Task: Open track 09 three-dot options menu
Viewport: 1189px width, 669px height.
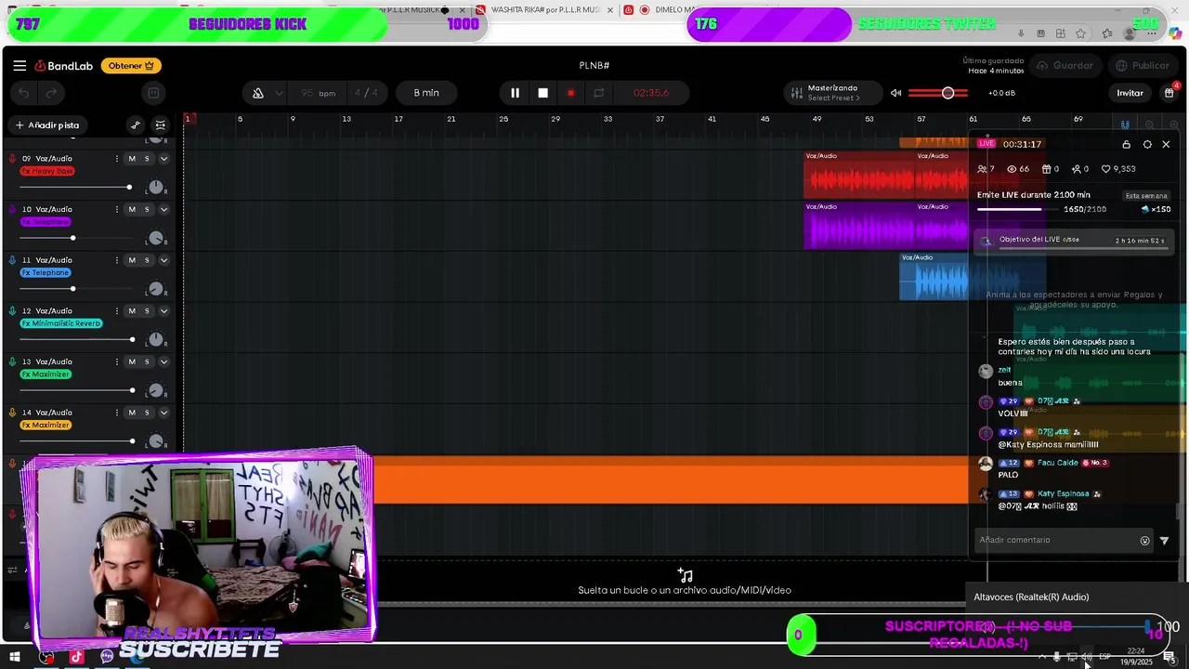Action: pos(116,159)
